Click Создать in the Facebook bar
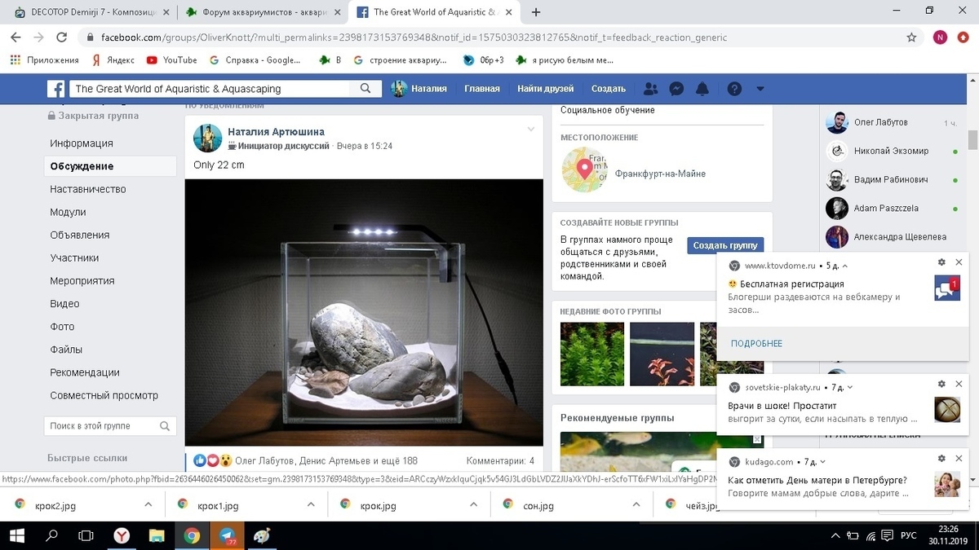The image size is (979, 550). (x=609, y=89)
